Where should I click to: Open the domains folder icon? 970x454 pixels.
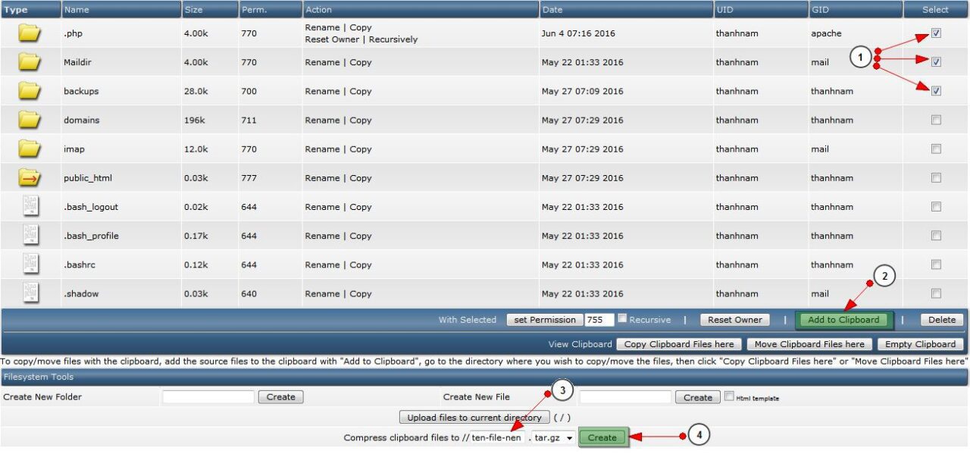click(30, 120)
